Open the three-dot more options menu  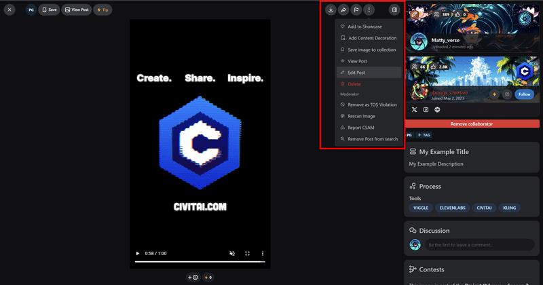(x=369, y=9)
